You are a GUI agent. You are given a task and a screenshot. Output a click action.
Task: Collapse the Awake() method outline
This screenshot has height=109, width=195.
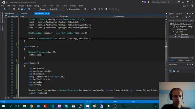tap(18, 47)
